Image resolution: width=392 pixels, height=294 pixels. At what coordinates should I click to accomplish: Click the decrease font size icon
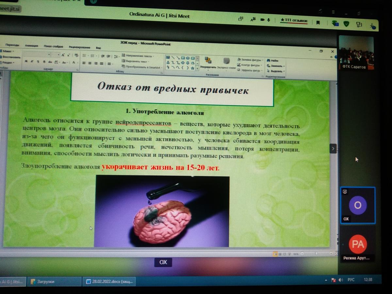[69, 55]
